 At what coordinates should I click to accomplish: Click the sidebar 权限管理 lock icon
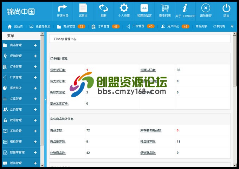tap(5, 120)
